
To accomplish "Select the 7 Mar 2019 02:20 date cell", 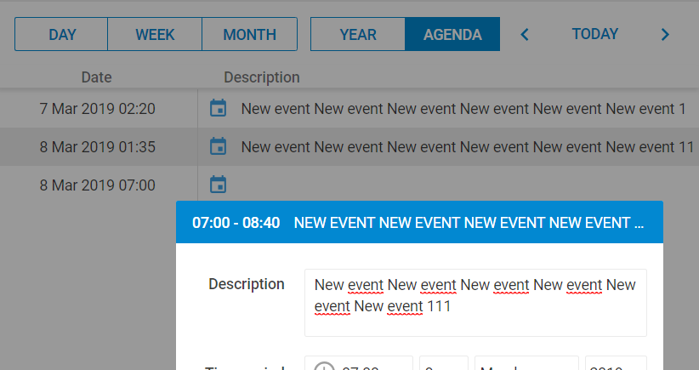I will pyautogui.click(x=98, y=109).
